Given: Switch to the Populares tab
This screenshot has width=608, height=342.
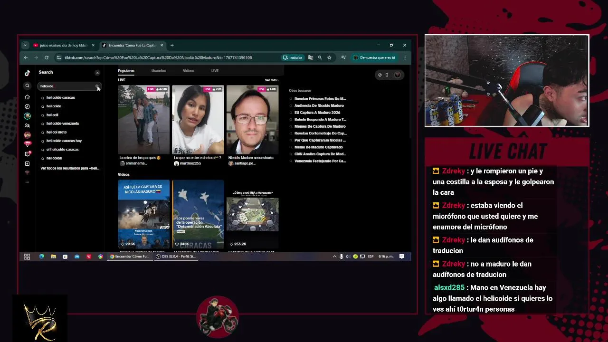Looking at the screenshot, I should pyautogui.click(x=126, y=71).
